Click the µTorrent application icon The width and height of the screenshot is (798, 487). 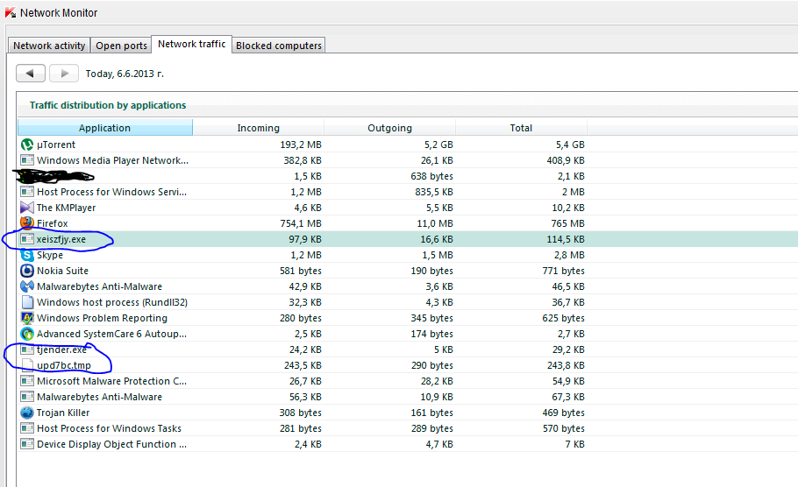click(x=27, y=145)
